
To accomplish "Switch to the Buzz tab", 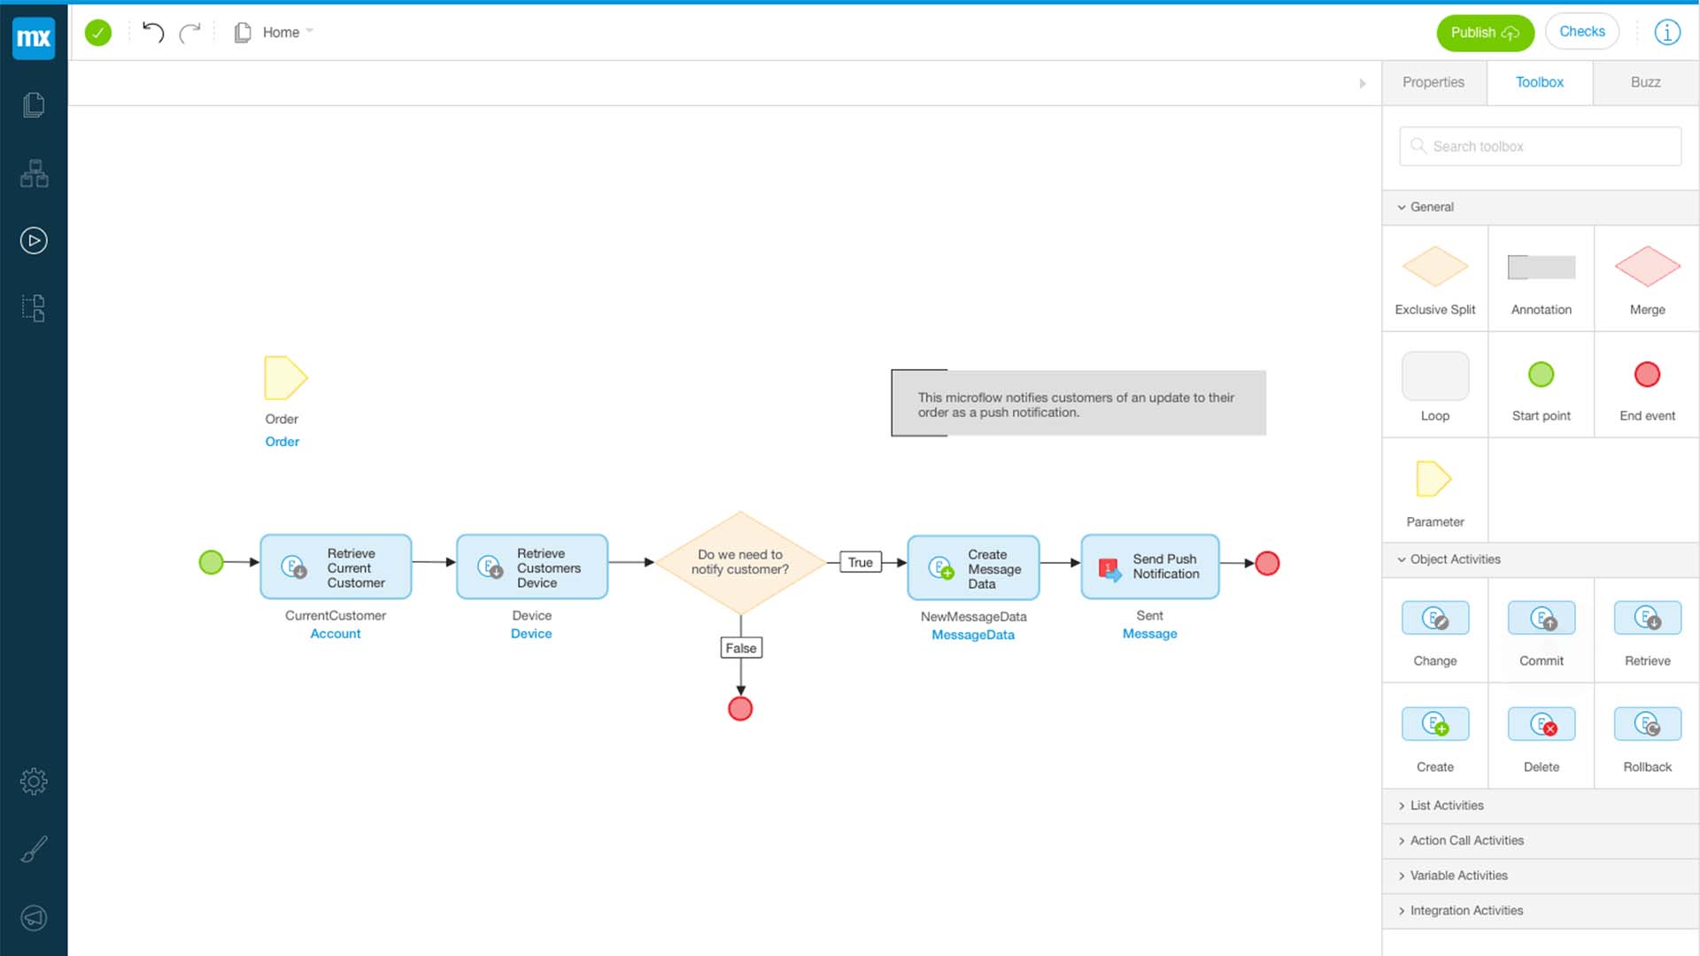I will coord(1646,81).
